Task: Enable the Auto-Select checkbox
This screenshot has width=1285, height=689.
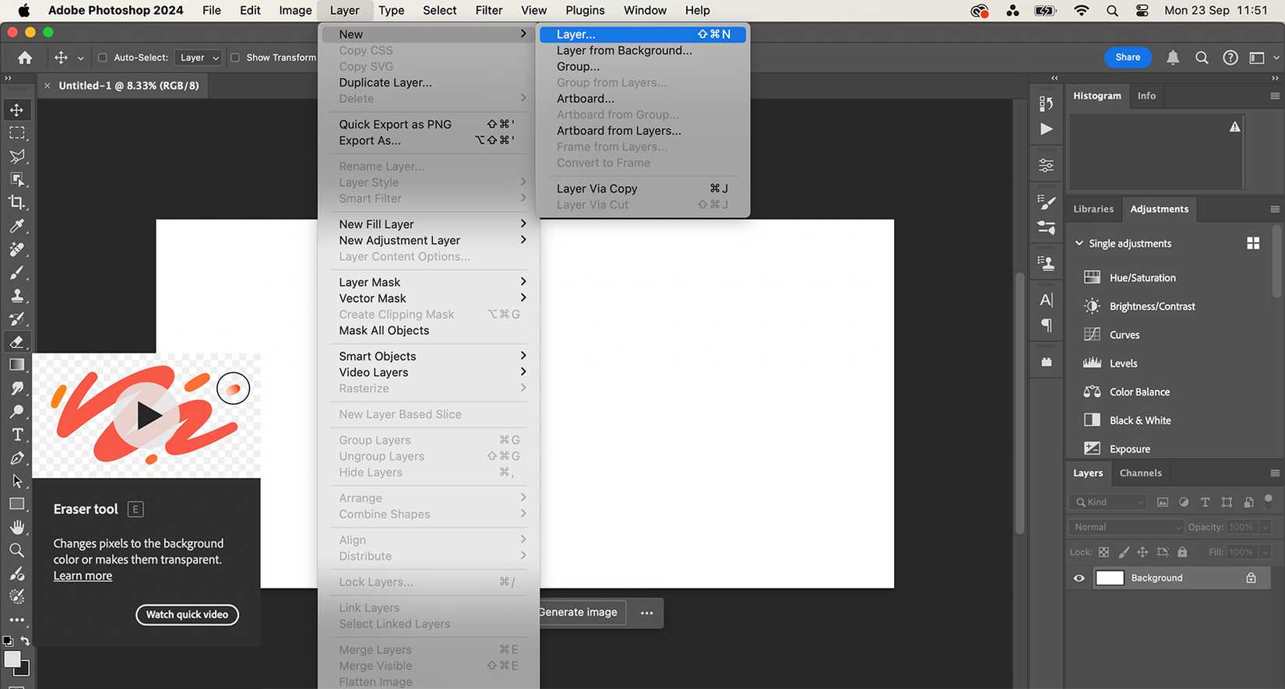Action: [x=102, y=58]
